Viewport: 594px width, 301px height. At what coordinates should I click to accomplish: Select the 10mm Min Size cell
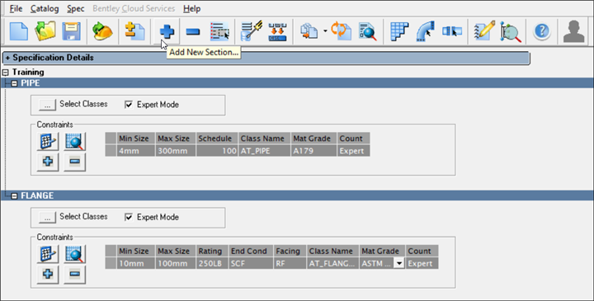(135, 264)
